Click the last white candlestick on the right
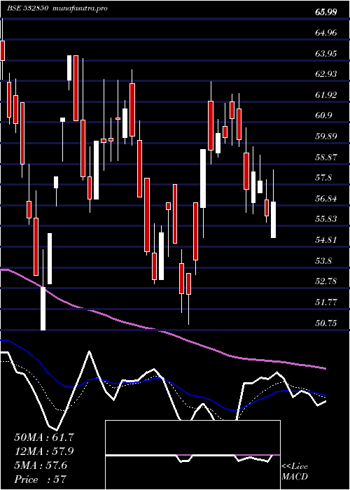Viewport: 350px width, 490px height. click(x=273, y=220)
